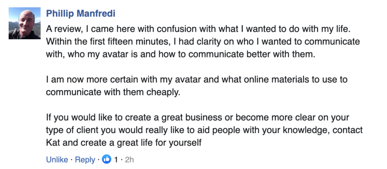
Task: Click the blue thumbs-up like icon
Action: pos(106,160)
